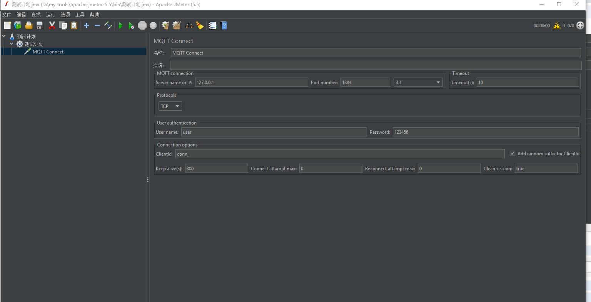
Task: Open the 查找 menu
Action: (x=36, y=15)
